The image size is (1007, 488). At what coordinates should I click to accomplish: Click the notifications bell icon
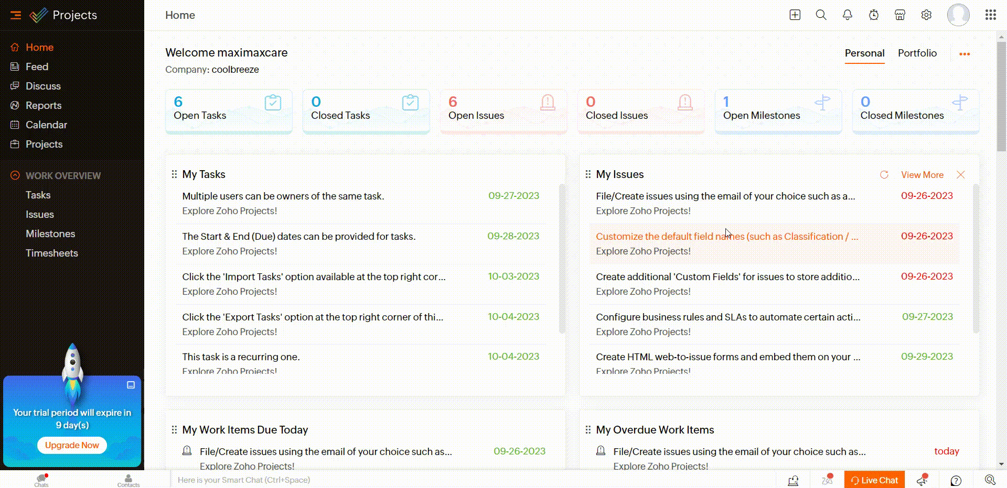(847, 15)
